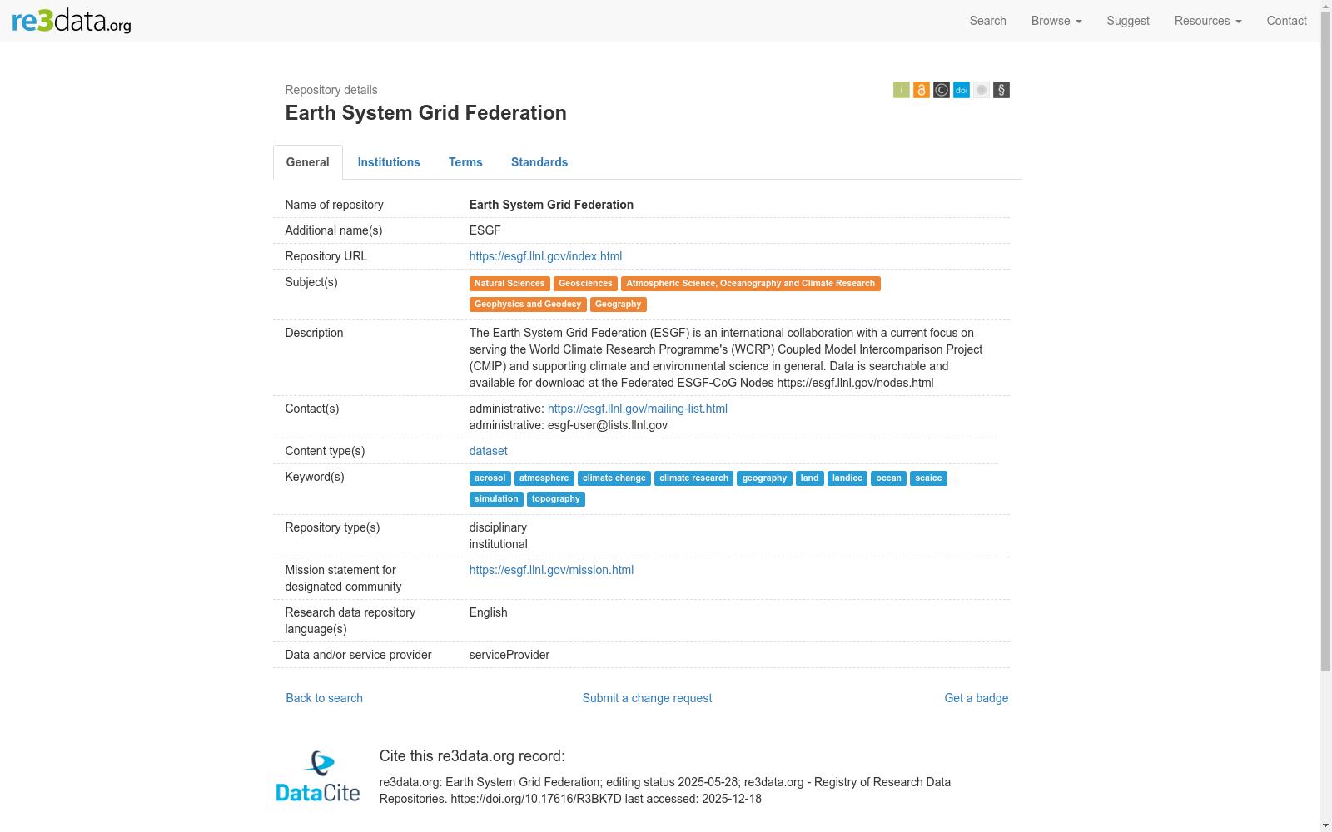This screenshot has height=832, width=1332.
Task: Go to Search in the navbar
Action: point(988,21)
